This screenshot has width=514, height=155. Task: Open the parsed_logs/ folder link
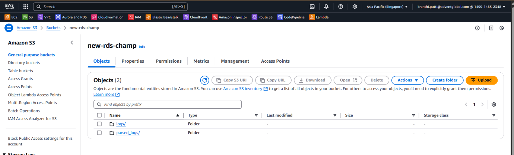pos(128,133)
